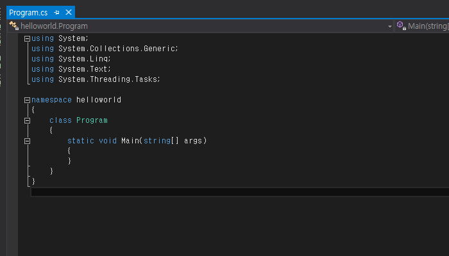Collapse the static void Main method
The height and width of the screenshot is (256, 449).
[x=27, y=141]
